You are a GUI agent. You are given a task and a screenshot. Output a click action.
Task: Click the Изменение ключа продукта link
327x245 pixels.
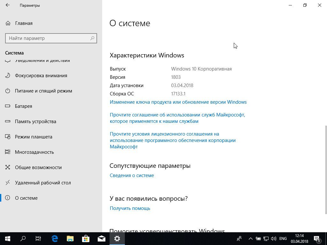[x=178, y=102]
